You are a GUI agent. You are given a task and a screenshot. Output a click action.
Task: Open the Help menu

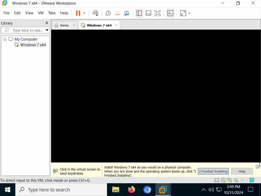click(64, 13)
